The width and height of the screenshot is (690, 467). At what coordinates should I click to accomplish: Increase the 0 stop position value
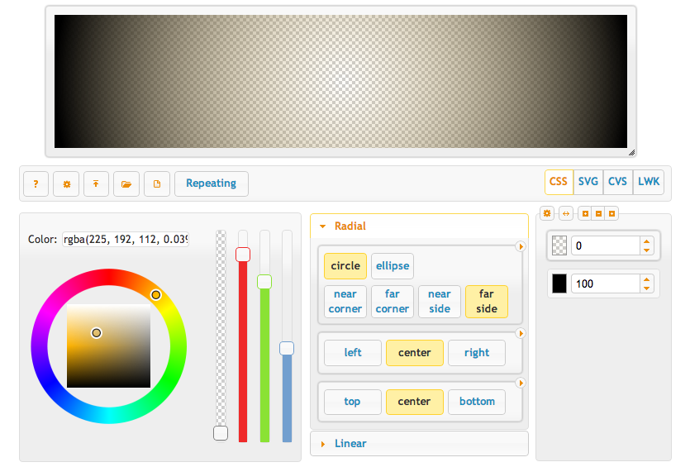646,241
